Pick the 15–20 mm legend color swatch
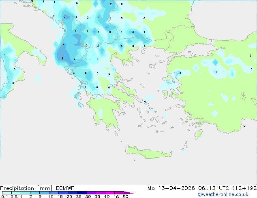Viewport: 257px width, 198px height. point(63,193)
